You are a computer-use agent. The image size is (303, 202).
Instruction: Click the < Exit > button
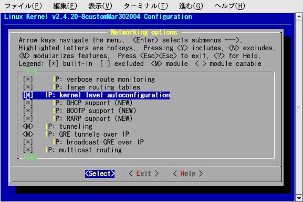coord(144,174)
